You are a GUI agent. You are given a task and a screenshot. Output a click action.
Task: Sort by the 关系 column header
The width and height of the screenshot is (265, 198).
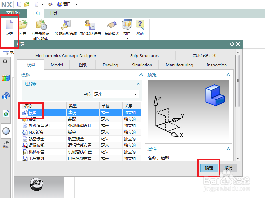(132, 106)
